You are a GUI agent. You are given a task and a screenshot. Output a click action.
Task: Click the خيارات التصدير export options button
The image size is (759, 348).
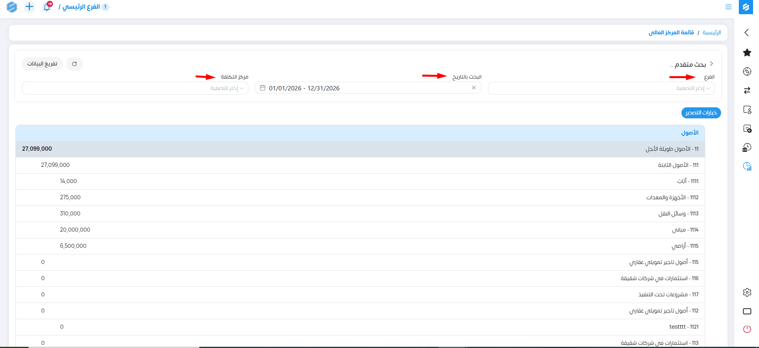701,113
